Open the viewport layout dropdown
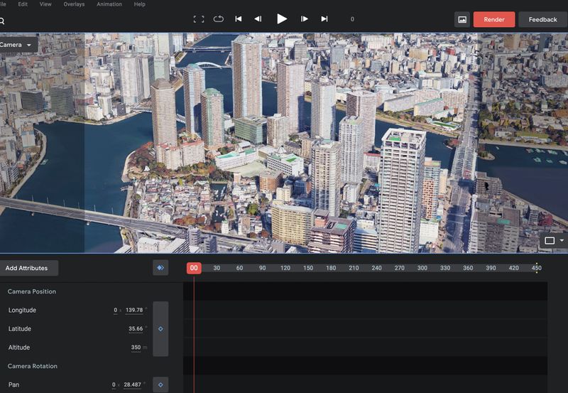The width and height of the screenshot is (568, 393). point(553,241)
